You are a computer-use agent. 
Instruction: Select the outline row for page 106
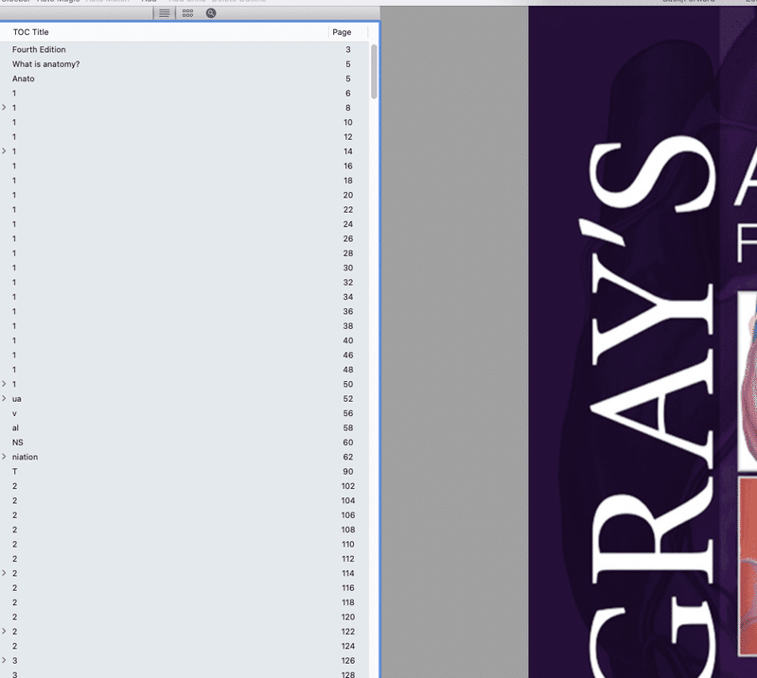(185, 515)
